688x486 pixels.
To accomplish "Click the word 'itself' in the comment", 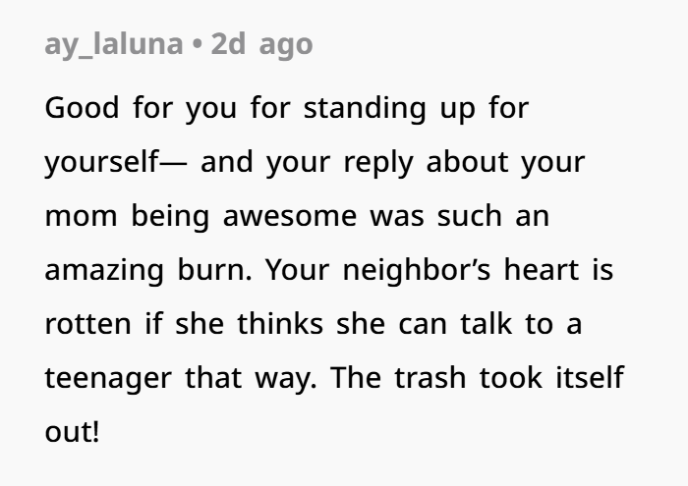I will 590,377.
